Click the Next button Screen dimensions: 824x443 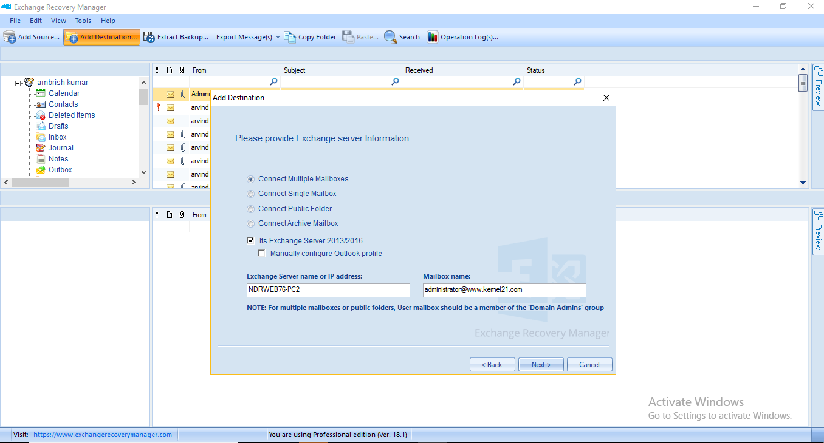(541, 365)
